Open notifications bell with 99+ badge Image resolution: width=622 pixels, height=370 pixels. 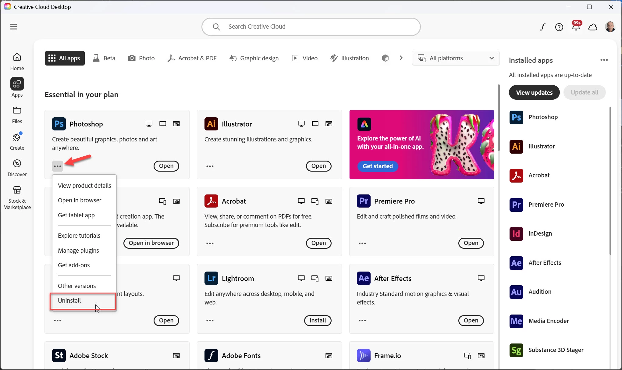click(576, 27)
